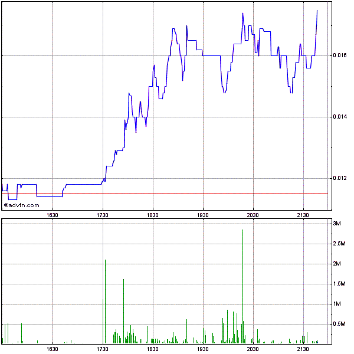
Task: Click the 1730 label under the price chart
Action: 103,215
